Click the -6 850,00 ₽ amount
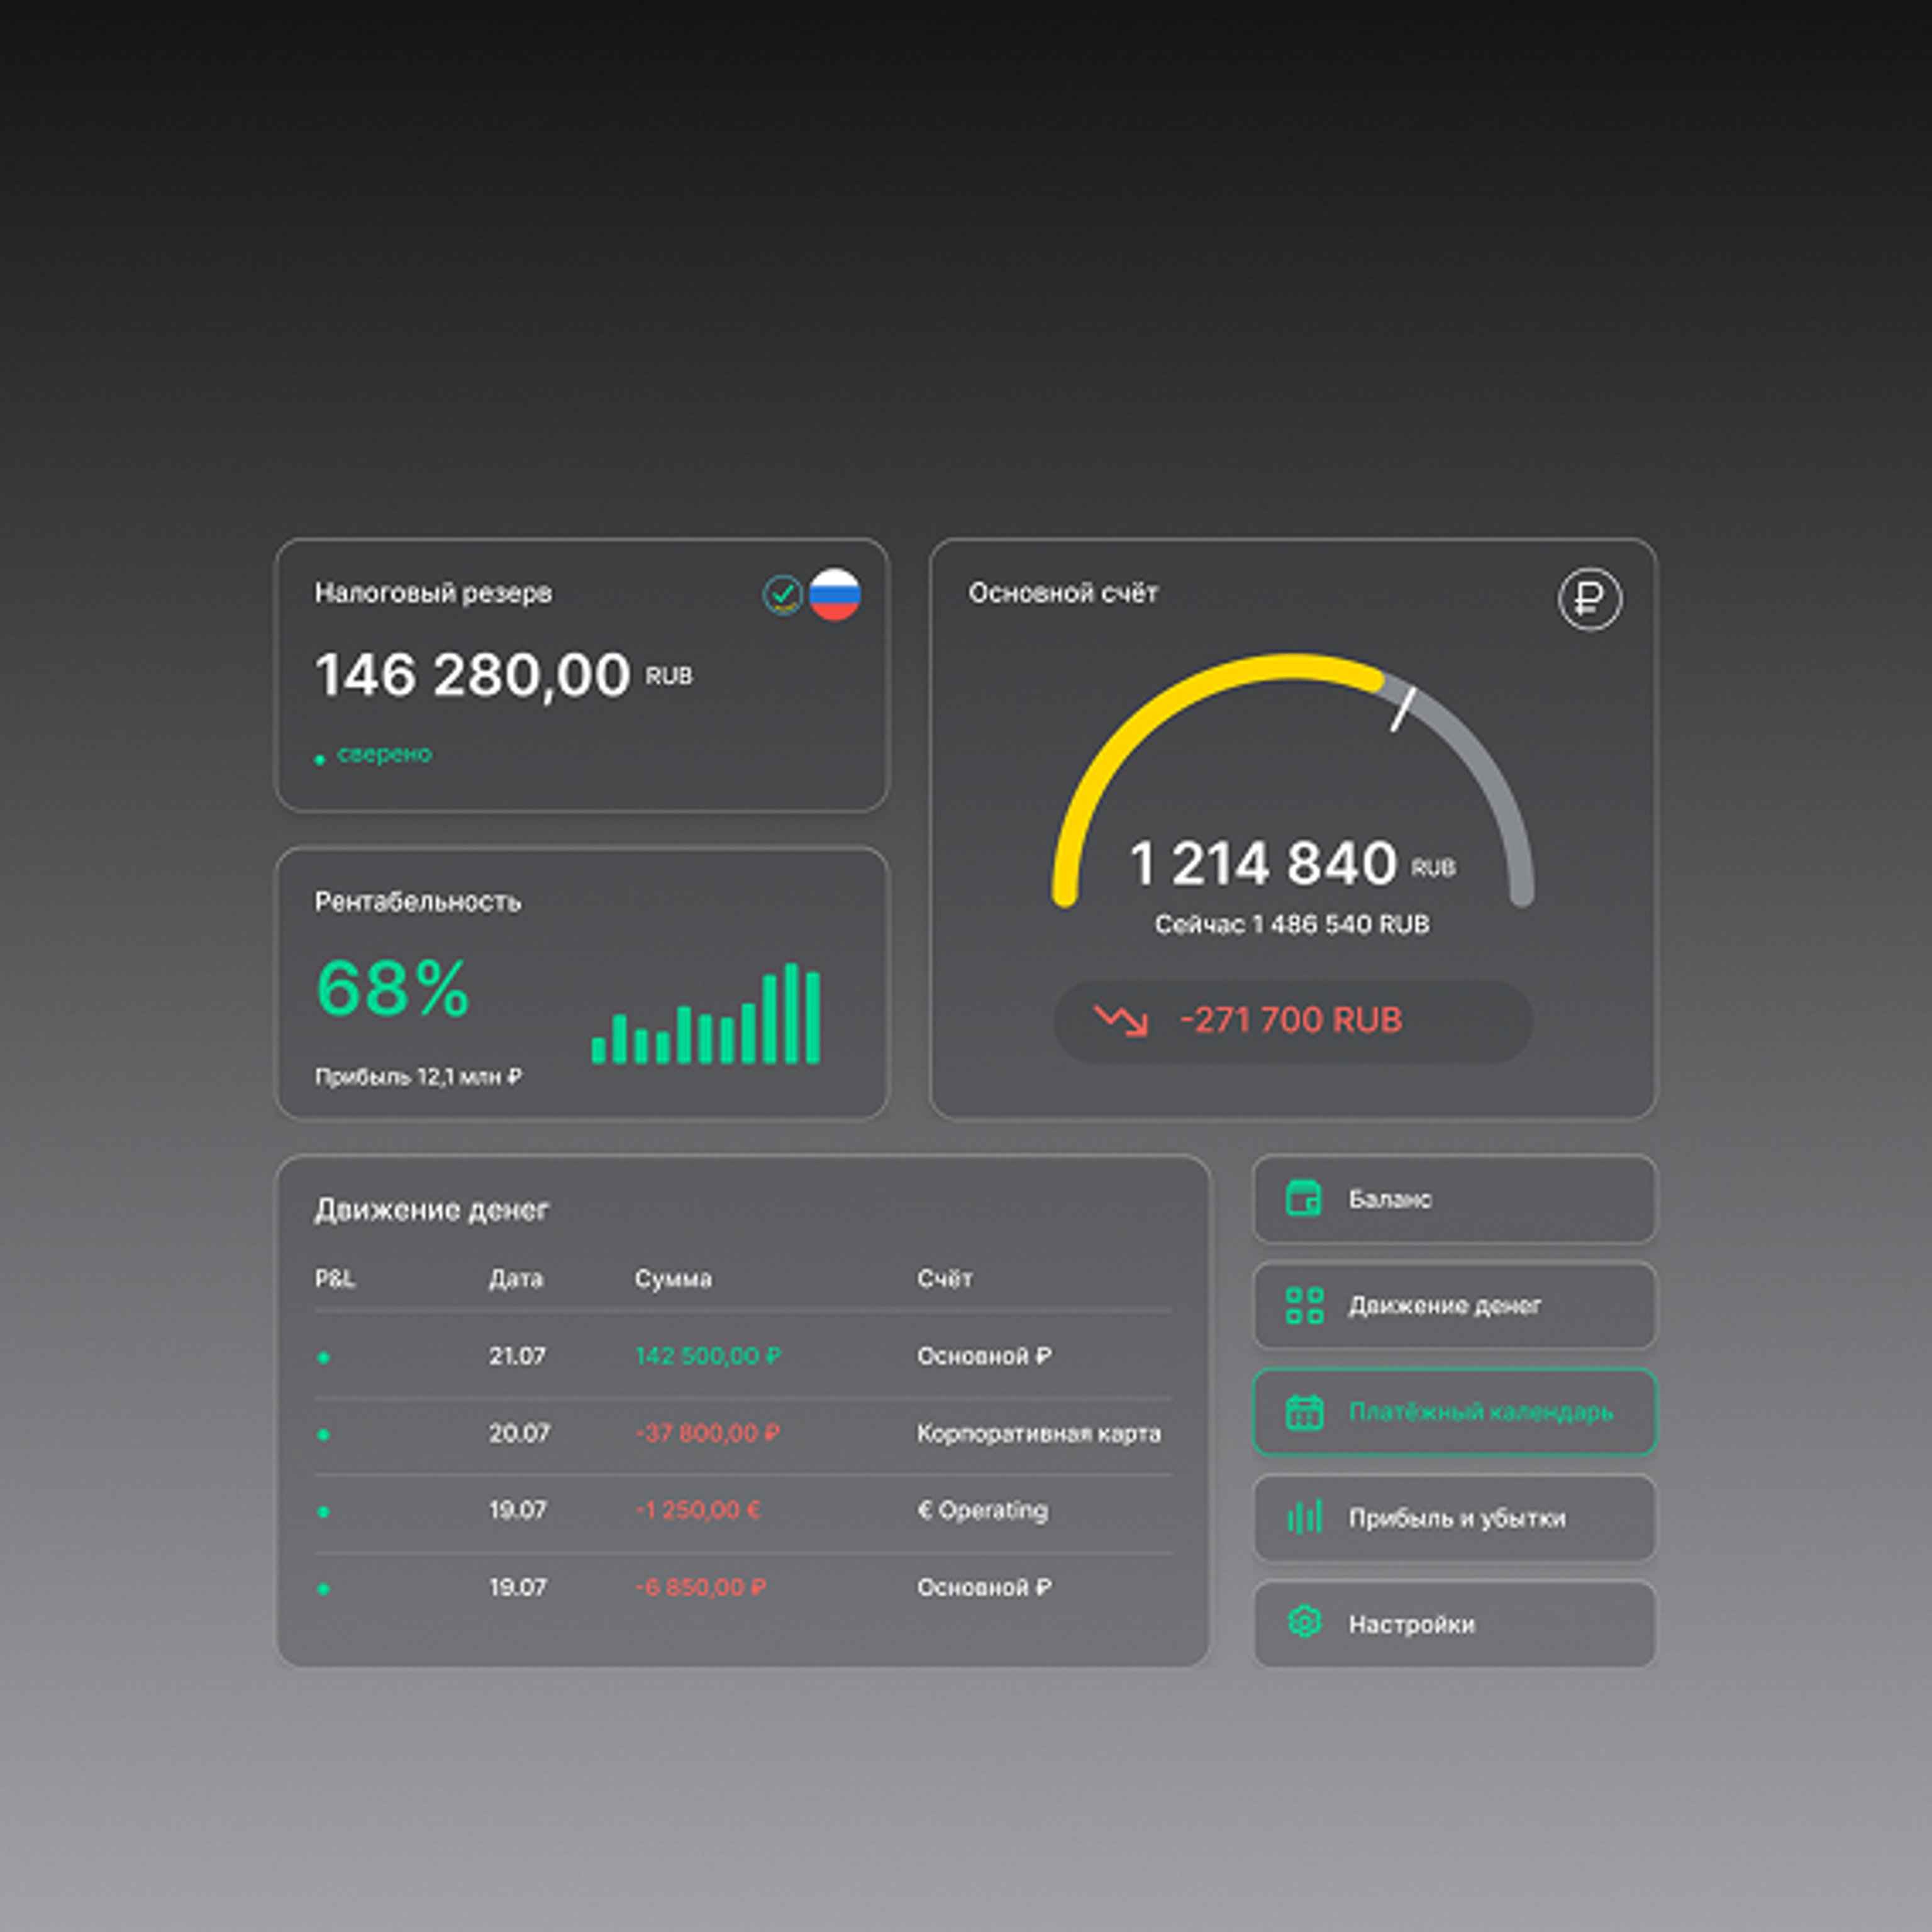 click(x=701, y=1587)
